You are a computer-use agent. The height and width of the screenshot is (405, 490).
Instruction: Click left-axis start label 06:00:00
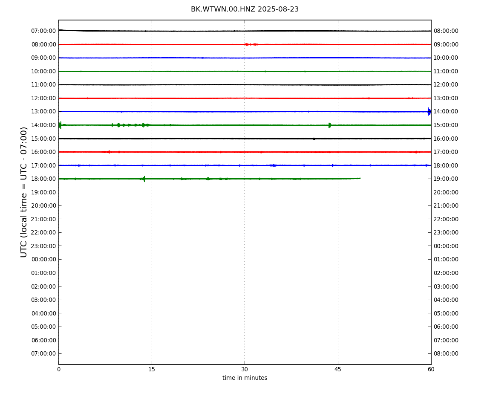pos(44,340)
